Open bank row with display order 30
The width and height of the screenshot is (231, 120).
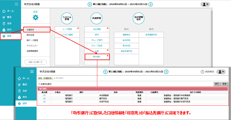coord(44,102)
